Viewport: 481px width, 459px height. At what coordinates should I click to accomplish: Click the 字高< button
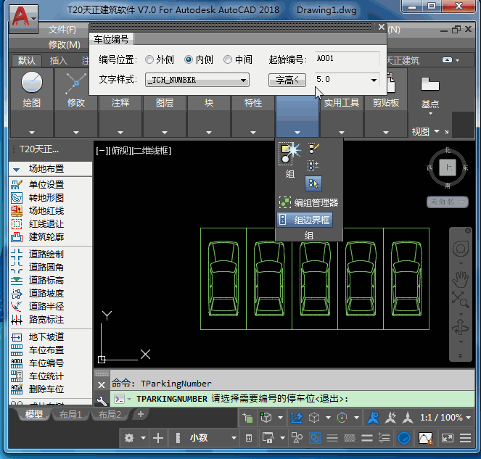click(x=287, y=80)
